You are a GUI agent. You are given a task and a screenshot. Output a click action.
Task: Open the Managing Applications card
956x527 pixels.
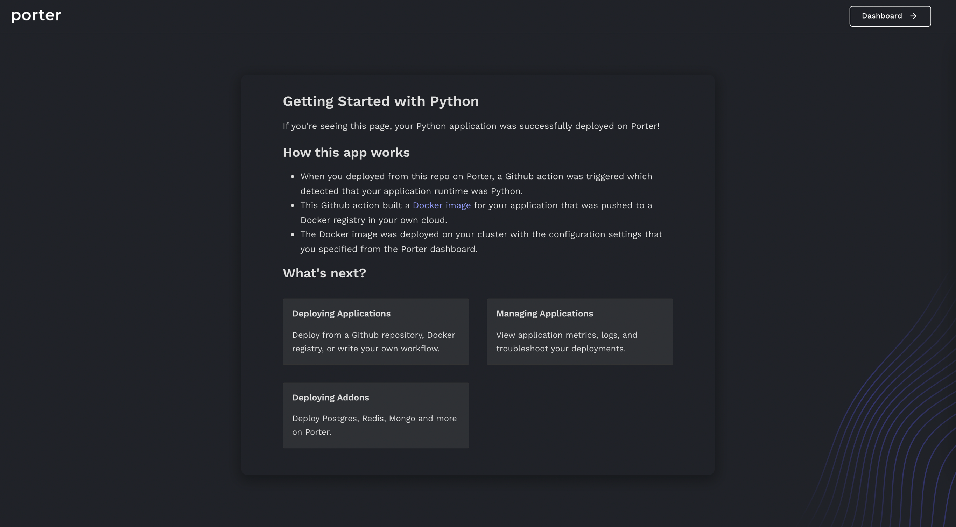pyautogui.click(x=580, y=331)
